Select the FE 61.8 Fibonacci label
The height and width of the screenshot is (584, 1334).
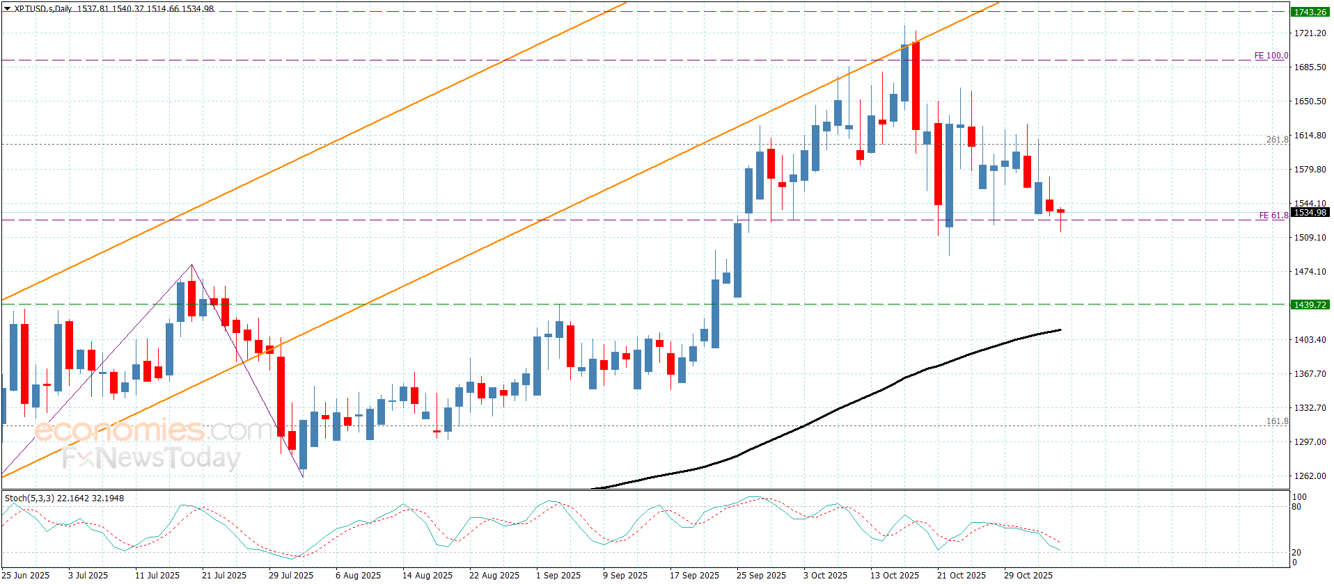click(1273, 216)
